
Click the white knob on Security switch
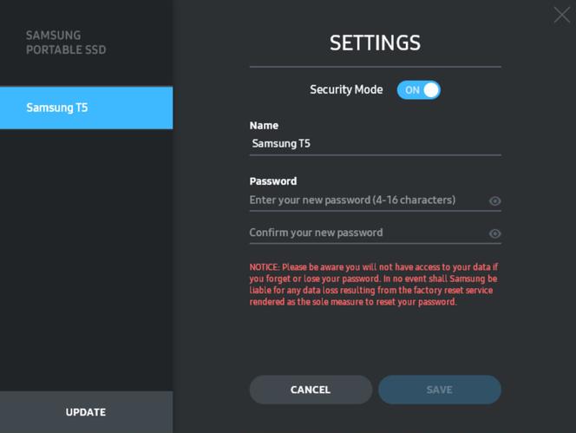point(431,89)
